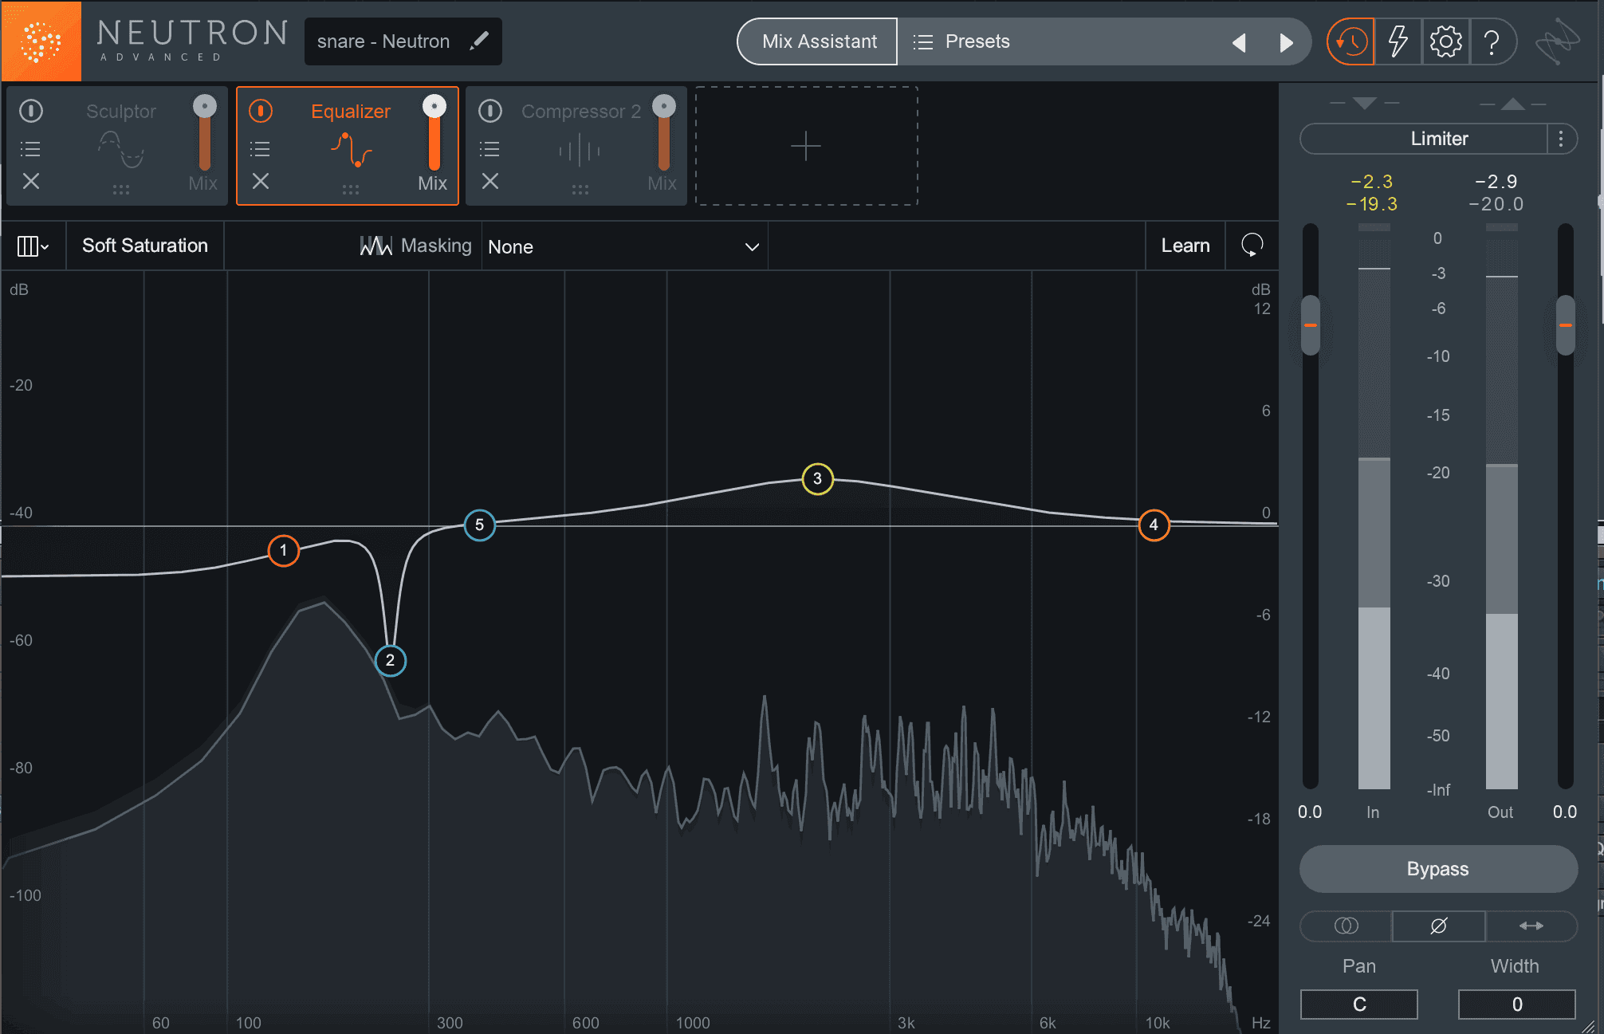Click the Equalizer curve icon in the module
Image resolution: width=1604 pixels, height=1034 pixels.
[x=352, y=149]
